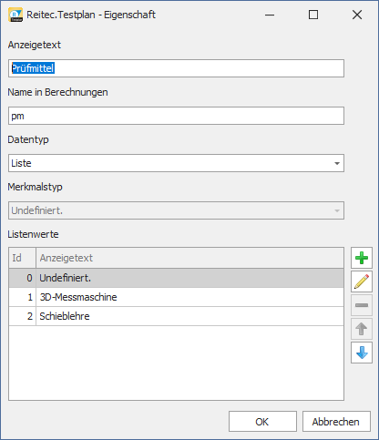Click into the Anzeigetext field with Prüfmittel

click(x=176, y=68)
